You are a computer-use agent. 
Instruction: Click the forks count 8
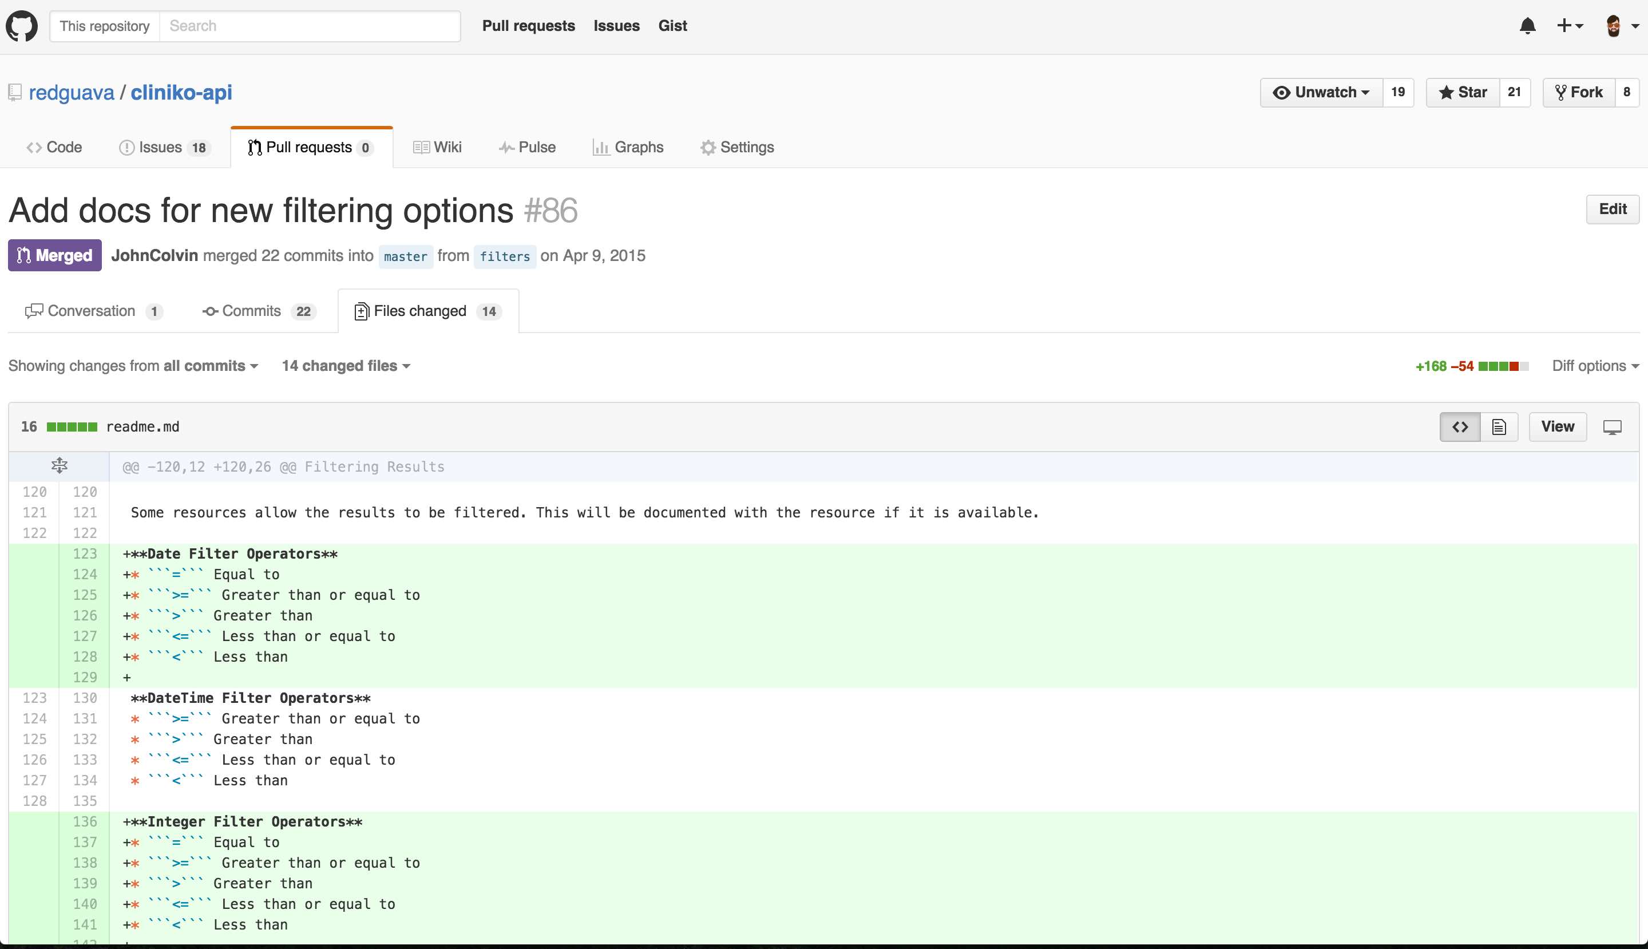pos(1626,93)
